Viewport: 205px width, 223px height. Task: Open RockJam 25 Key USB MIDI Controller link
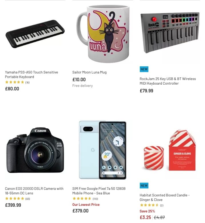[168, 81]
